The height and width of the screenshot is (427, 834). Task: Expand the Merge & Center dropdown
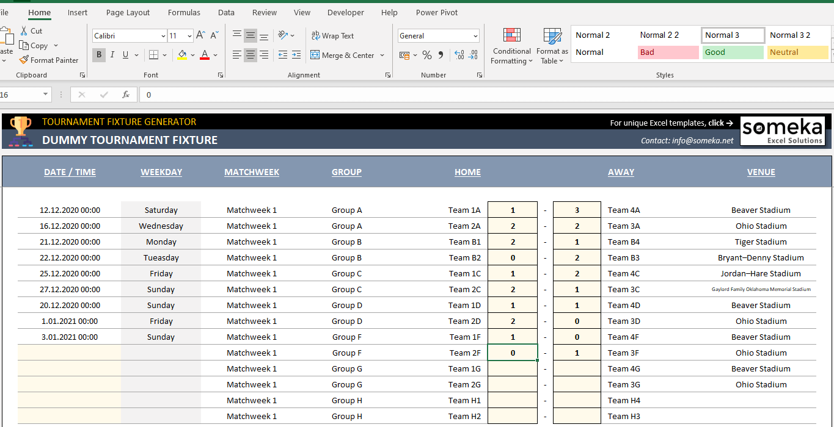[x=382, y=55]
